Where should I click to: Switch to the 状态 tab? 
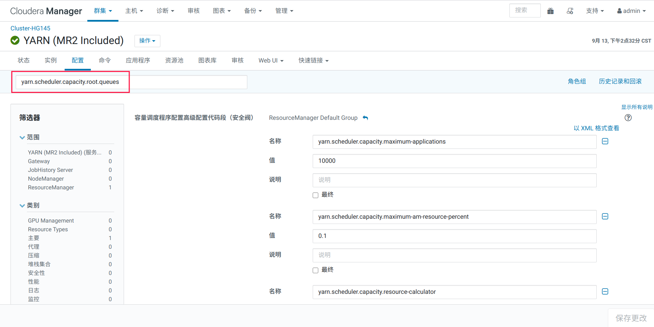(24, 60)
